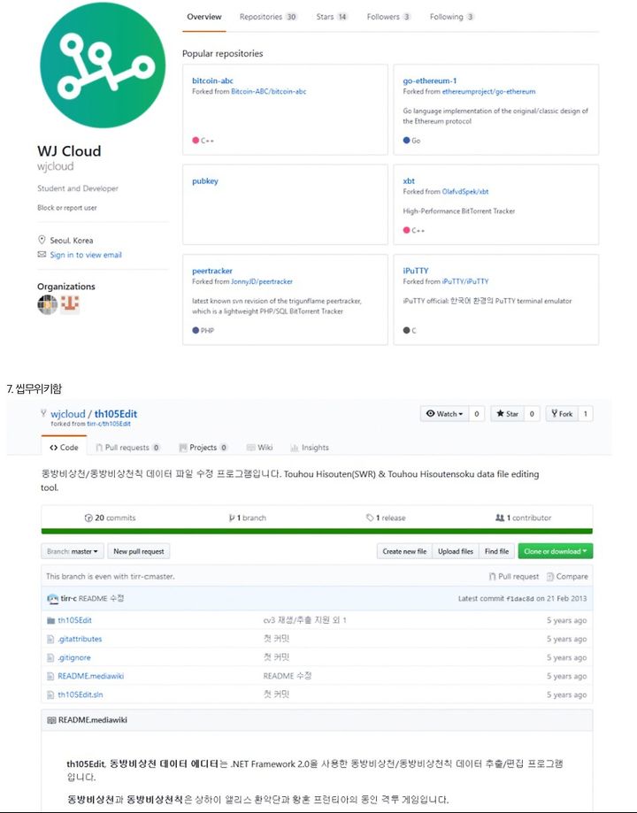Click the commits history icon by 20 commits

pyautogui.click(x=88, y=518)
